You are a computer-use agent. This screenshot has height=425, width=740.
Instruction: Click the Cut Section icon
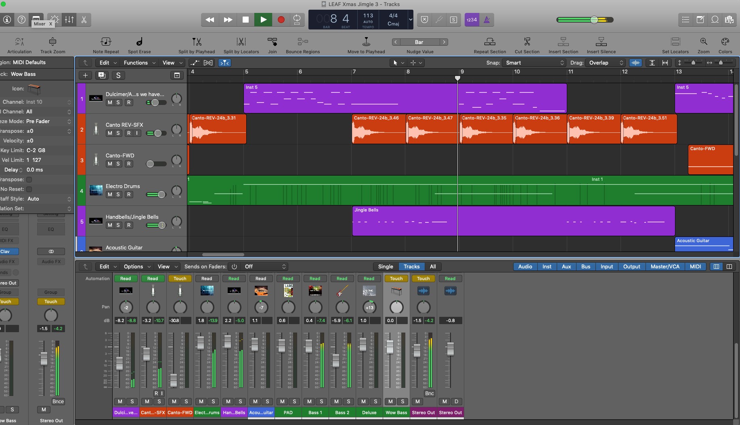pos(527,42)
